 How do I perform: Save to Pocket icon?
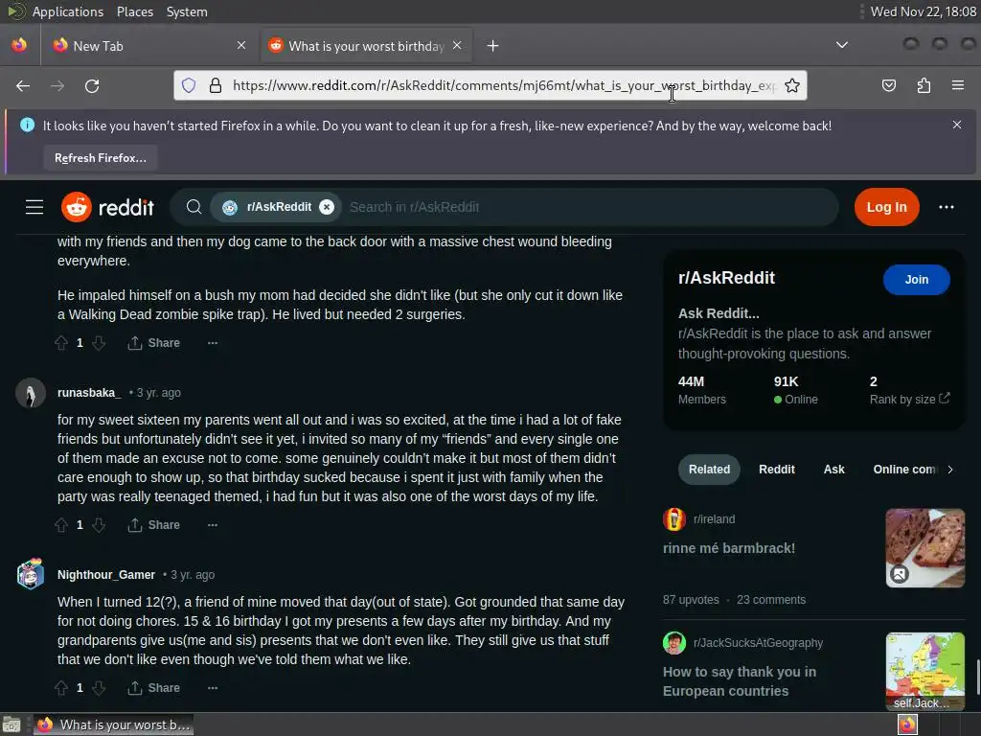[x=888, y=85]
